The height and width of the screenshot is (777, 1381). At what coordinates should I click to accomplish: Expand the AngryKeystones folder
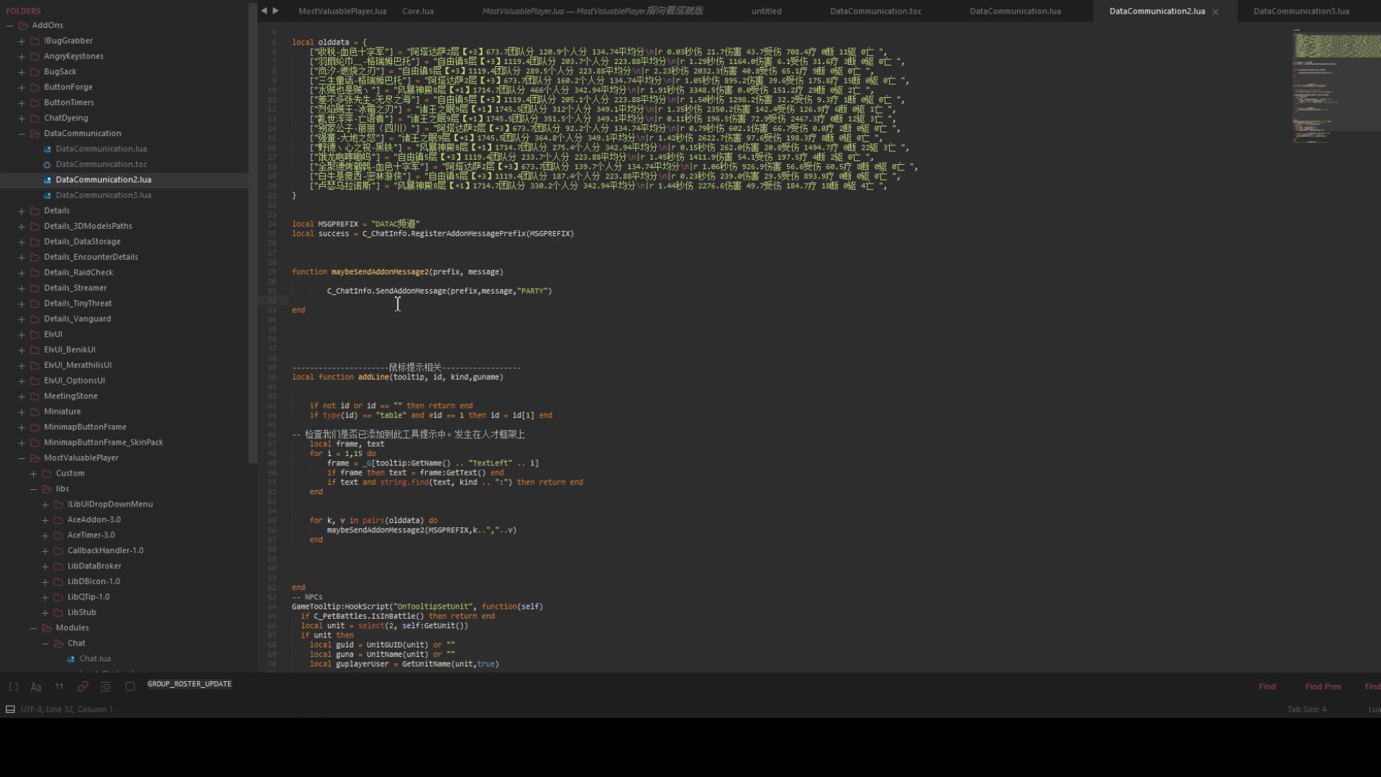22,56
